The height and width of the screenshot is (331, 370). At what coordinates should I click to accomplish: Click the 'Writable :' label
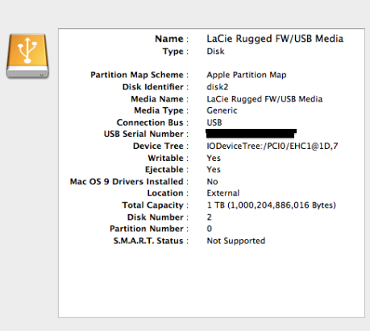(x=168, y=158)
